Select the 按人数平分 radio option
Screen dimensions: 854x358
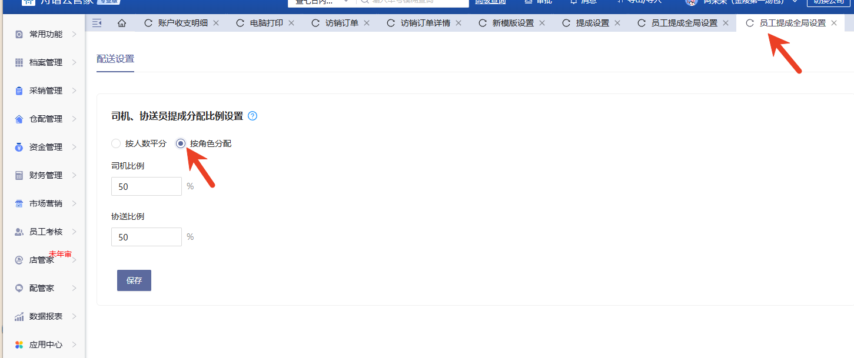click(116, 143)
